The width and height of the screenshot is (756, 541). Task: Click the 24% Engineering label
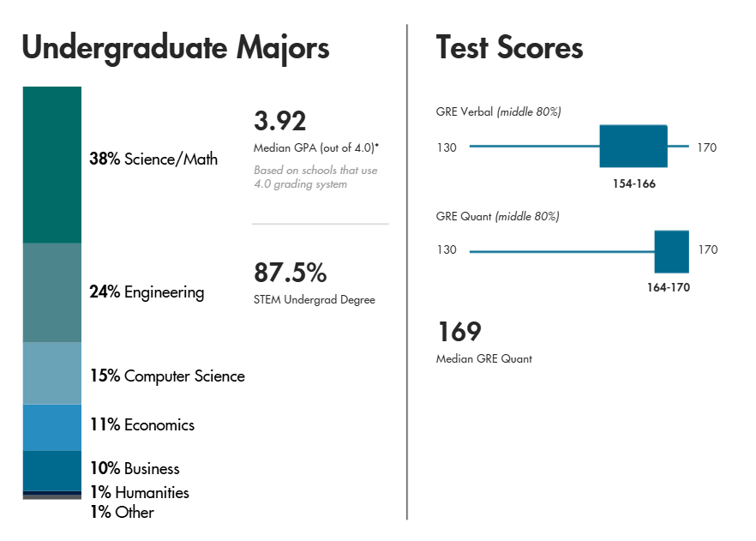147,292
